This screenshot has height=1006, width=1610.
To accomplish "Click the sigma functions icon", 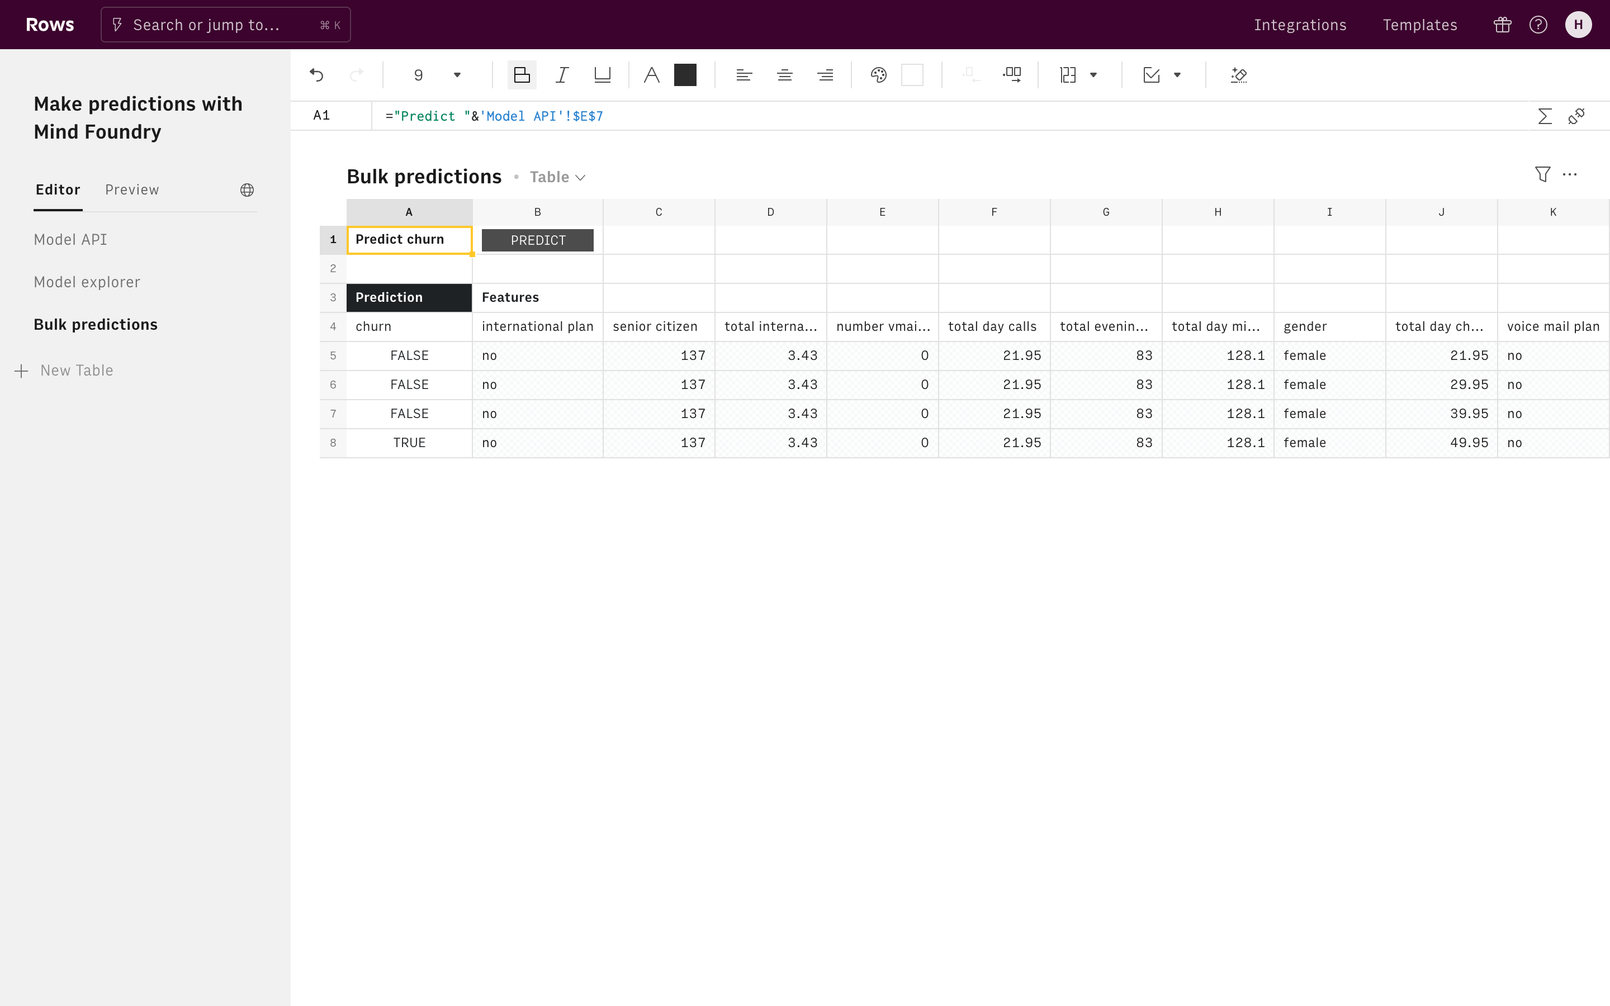I will (1545, 116).
